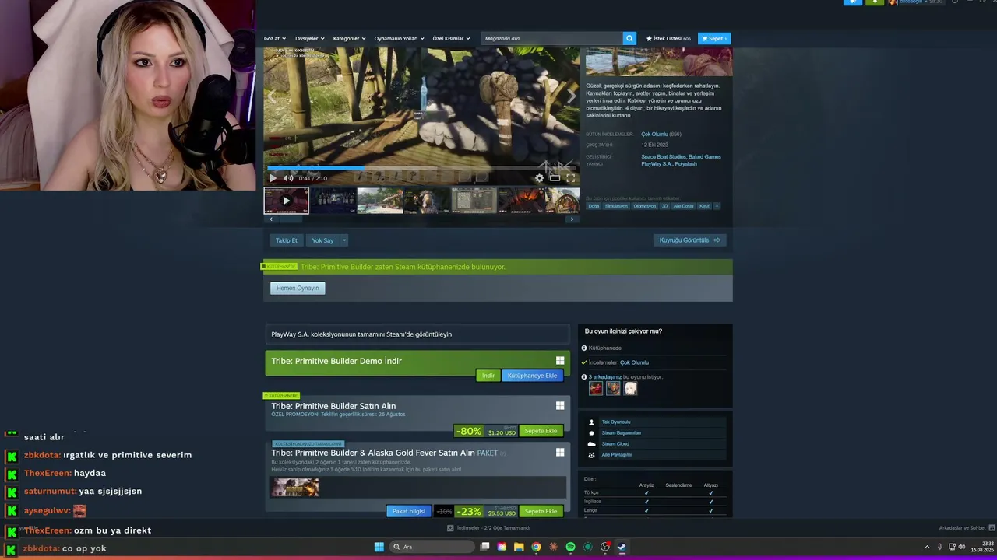
Task: Open Chrome from the taskbar
Action: click(x=536, y=547)
